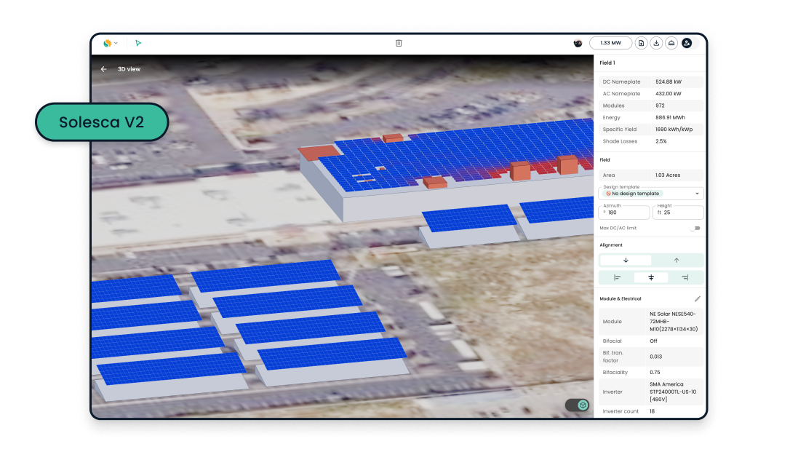The width and height of the screenshot is (798, 452).
Task: Click the back arrow beside 3D view
Action: click(x=103, y=68)
